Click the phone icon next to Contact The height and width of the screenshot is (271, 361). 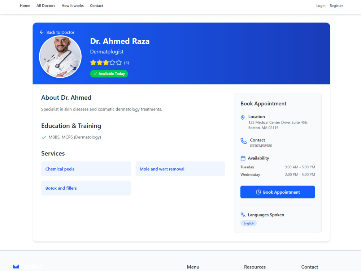pos(243,141)
